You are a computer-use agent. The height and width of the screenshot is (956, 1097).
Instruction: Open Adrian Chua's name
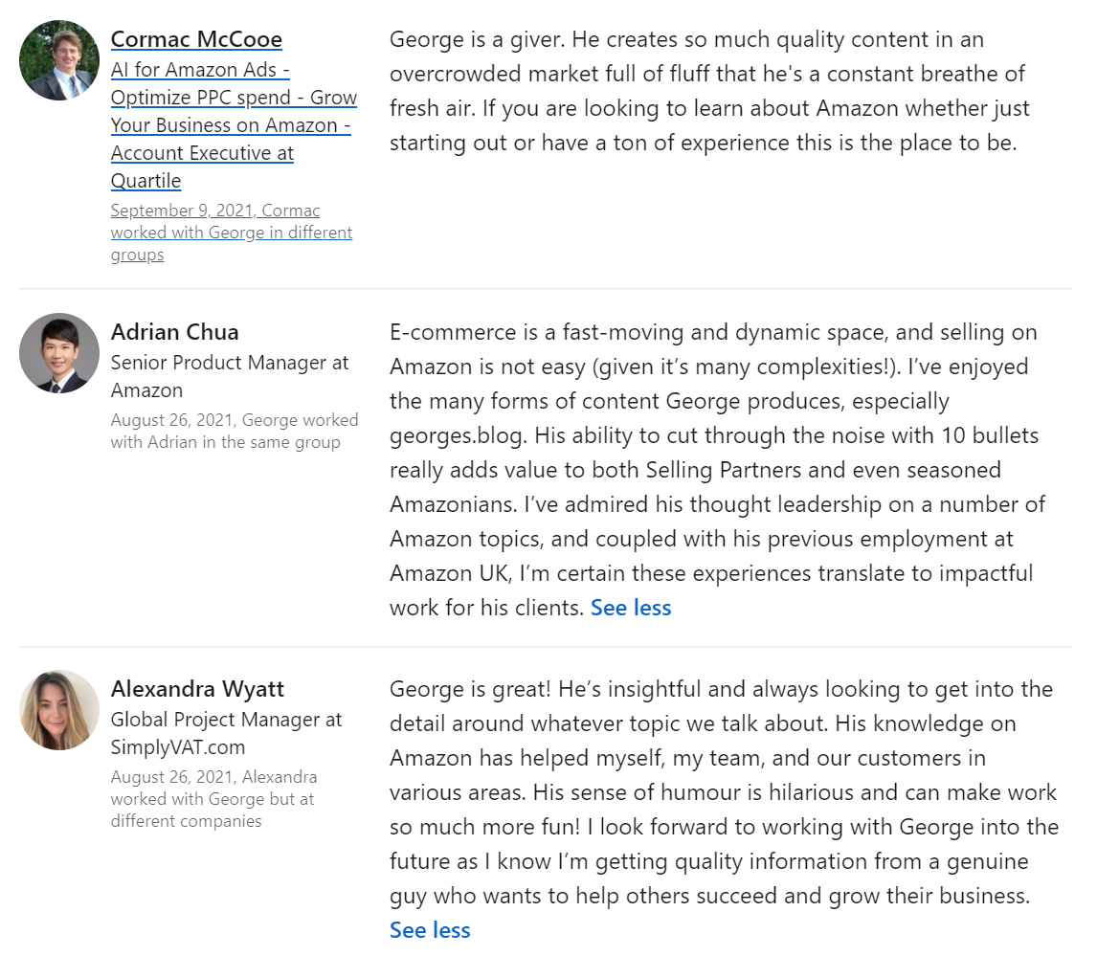tap(174, 332)
